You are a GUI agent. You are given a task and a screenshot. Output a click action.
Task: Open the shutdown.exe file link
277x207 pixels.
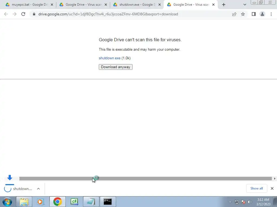click(110, 58)
